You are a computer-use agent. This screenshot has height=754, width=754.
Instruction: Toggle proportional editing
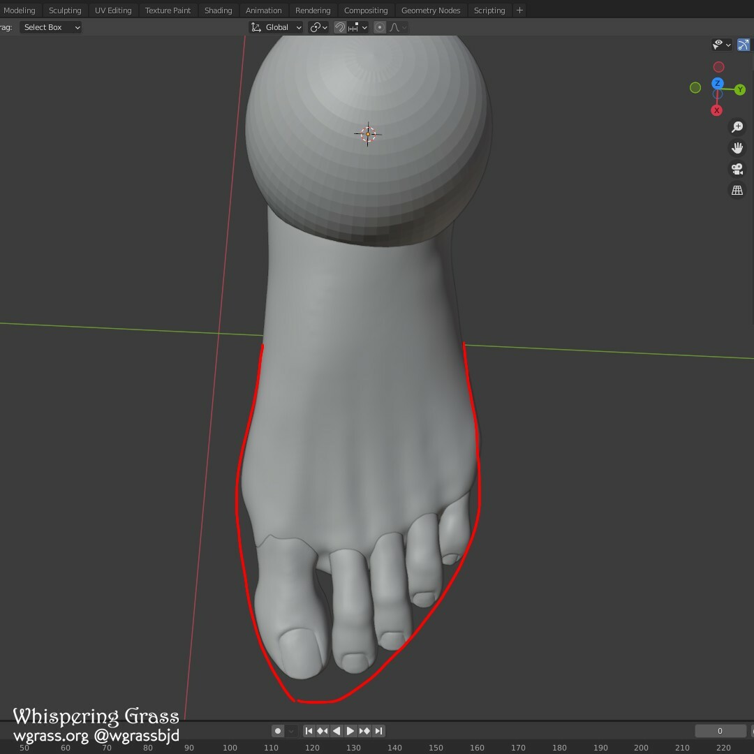(x=380, y=27)
